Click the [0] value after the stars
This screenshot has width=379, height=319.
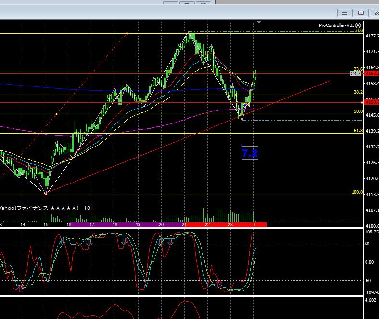[x=88, y=208]
